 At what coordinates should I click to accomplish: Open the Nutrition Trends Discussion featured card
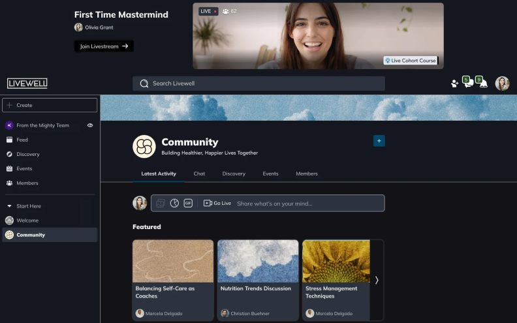258,280
